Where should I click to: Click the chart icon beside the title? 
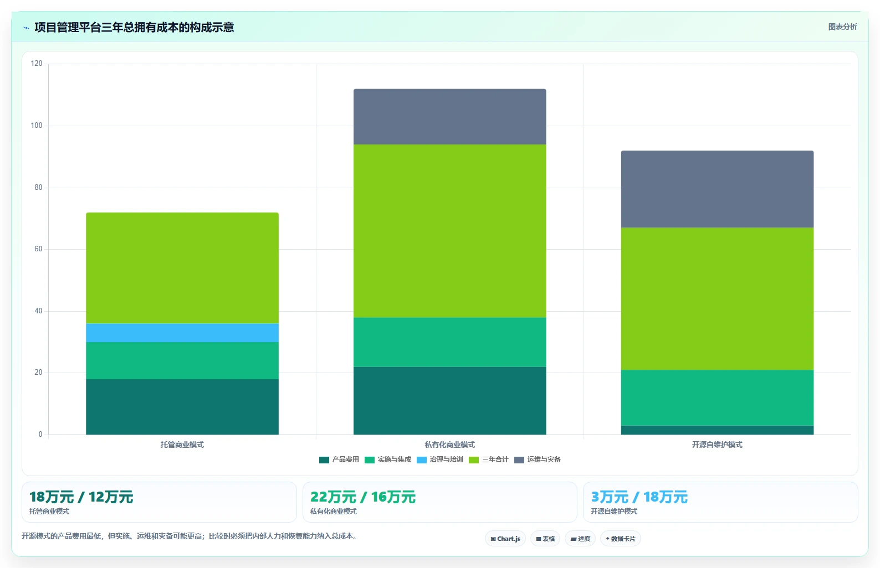coord(26,28)
